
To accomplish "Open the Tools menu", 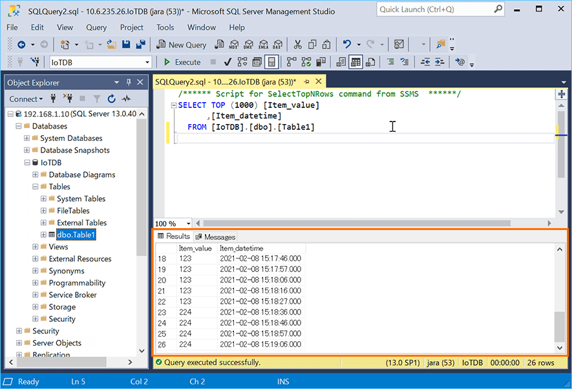I will click(165, 27).
